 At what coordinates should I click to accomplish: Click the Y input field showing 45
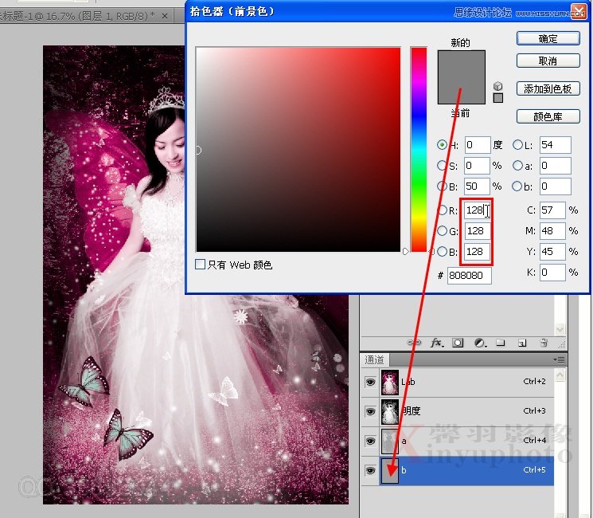click(552, 251)
